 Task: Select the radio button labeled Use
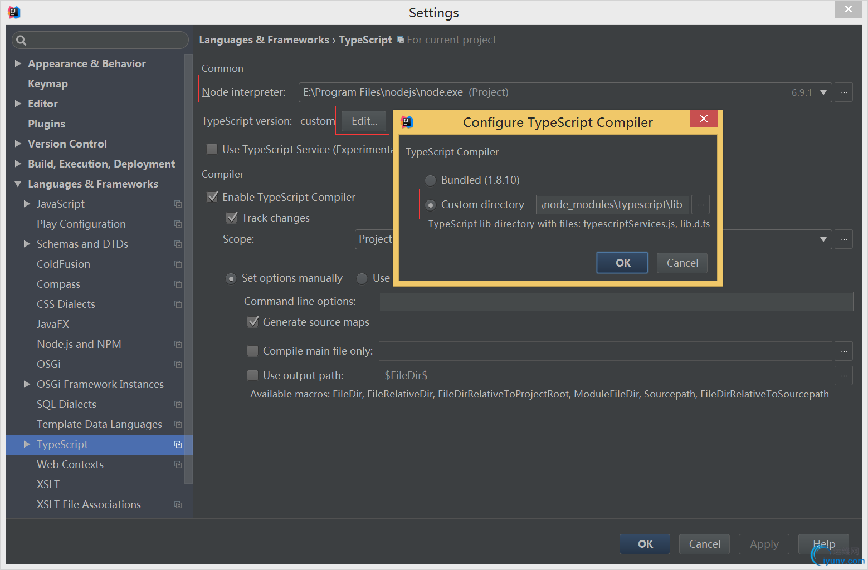362,278
